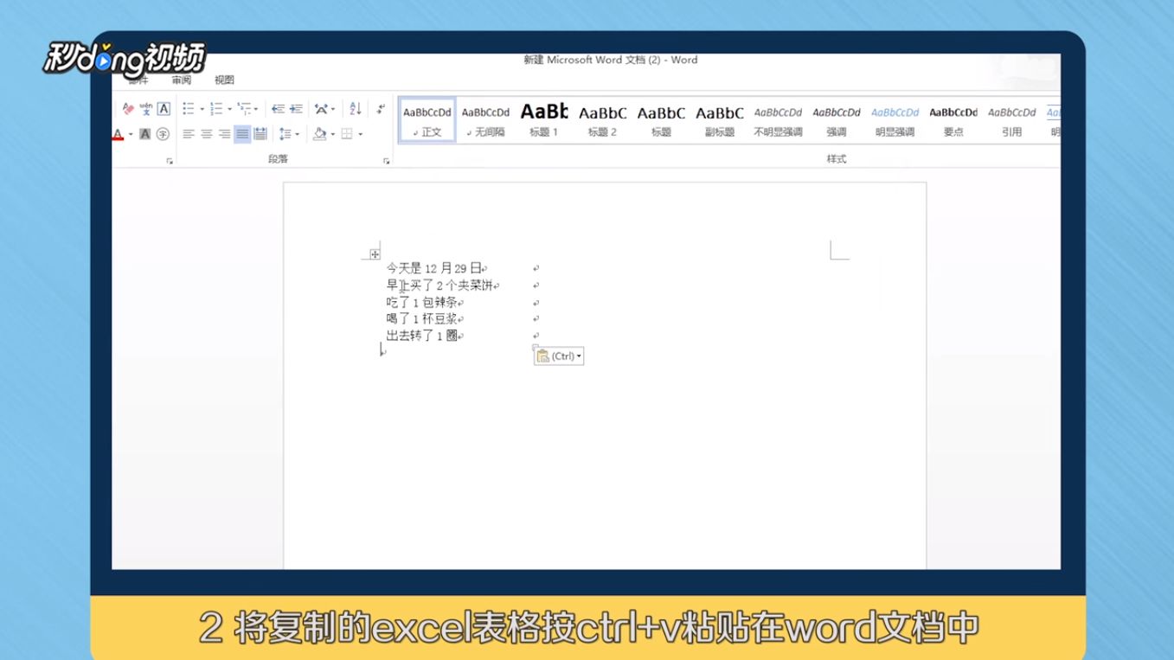The image size is (1174, 660).
Task: Apply the 要点 style
Action: click(x=953, y=120)
